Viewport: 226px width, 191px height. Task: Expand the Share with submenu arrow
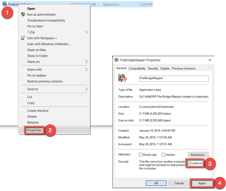[x=86, y=69]
